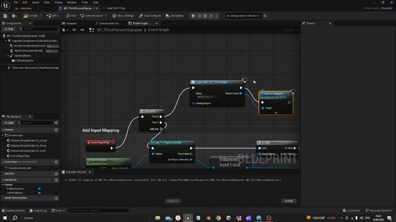Click the CameraBoom variable type pill
This screenshot has height=222, width=396.
point(40,193)
